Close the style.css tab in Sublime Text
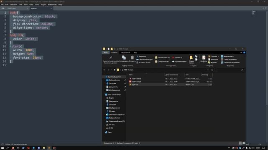268x150 pixels. click(51, 8)
